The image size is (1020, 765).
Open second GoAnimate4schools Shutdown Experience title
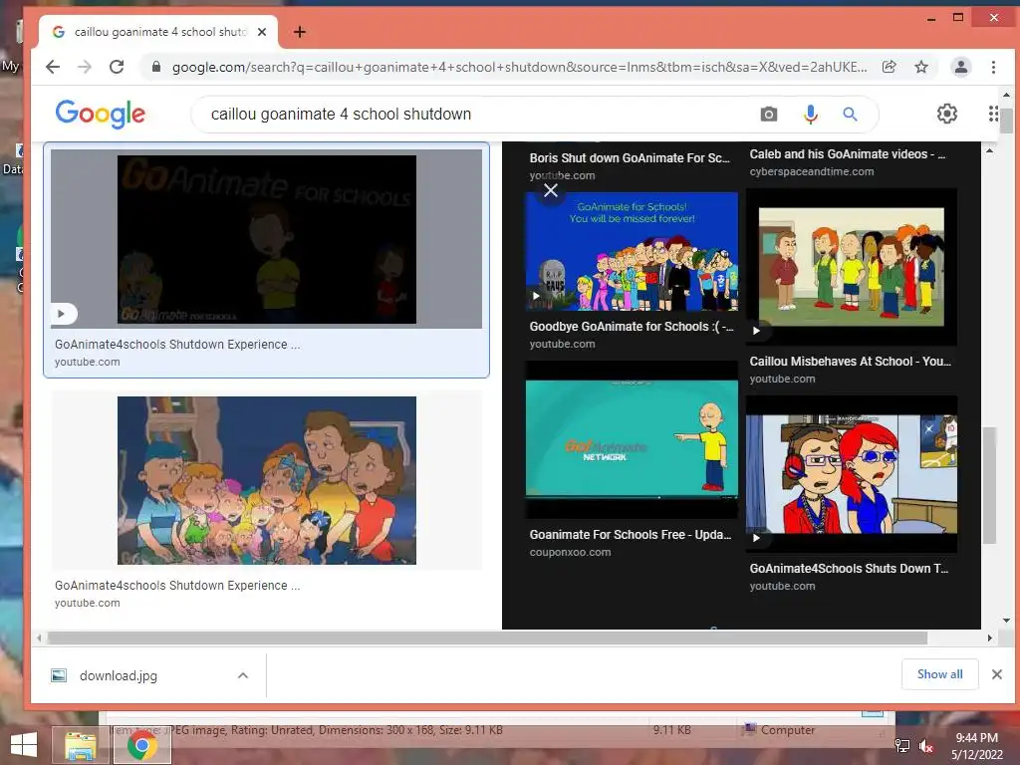tap(177, 585)
